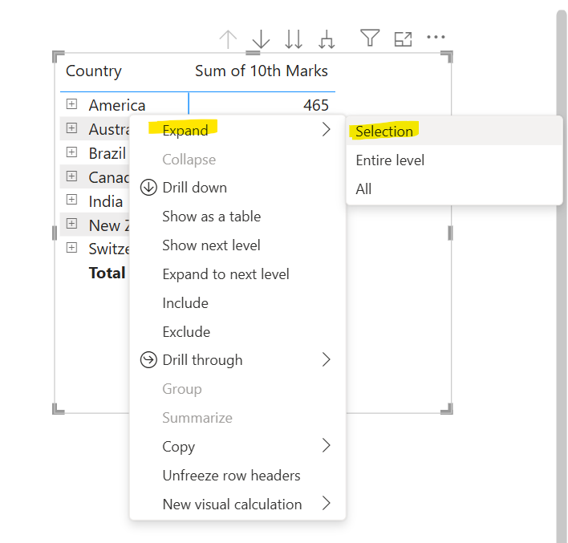Select Show as a table
Image resolution: width=568 pixels, height=543 pixels.
tap(211, 217)
